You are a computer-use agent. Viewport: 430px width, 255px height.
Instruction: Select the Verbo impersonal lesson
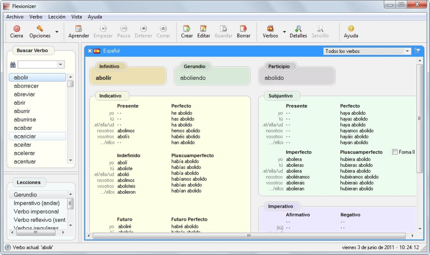pyautogui.click(x=36, y=211)
